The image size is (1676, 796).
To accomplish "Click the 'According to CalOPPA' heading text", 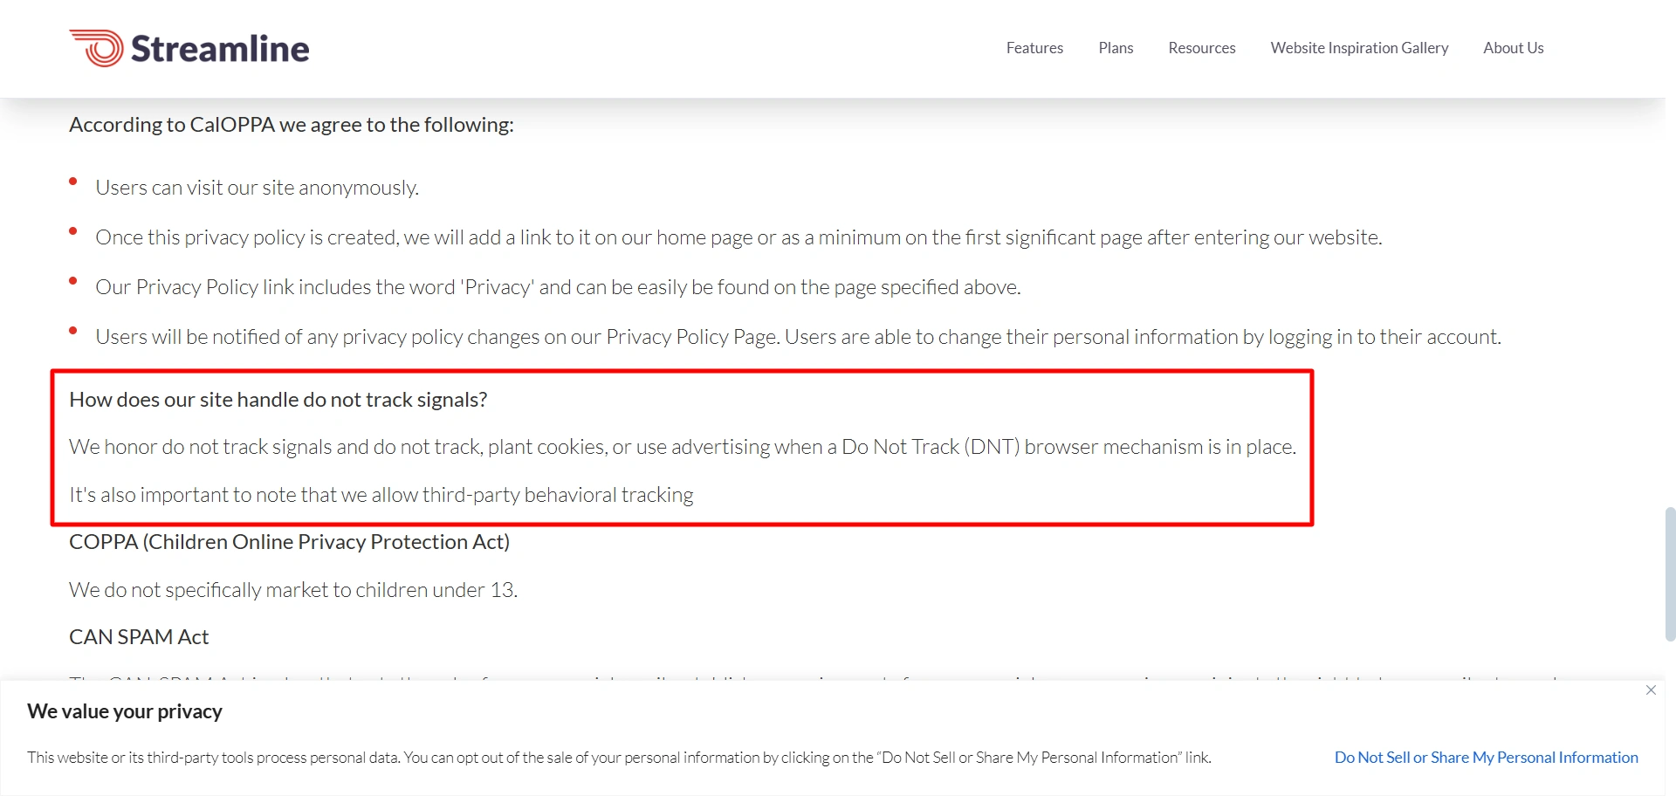I will (x=291, y=125).
